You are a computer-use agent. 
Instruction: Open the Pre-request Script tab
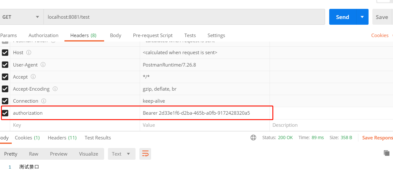[x=153, y=35]
